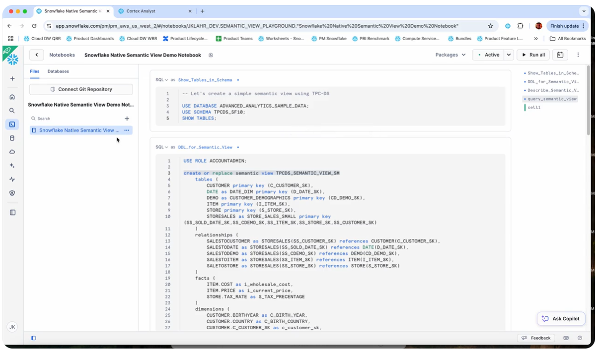Viewport: 599px width, 351px height.
Task: Open the notebook vertical three-dot menu
Action: [578, 55]
